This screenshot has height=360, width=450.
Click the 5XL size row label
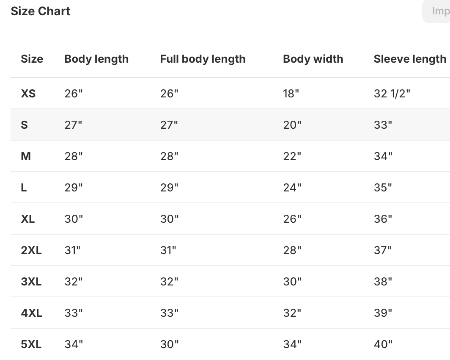tap(31, 344)
